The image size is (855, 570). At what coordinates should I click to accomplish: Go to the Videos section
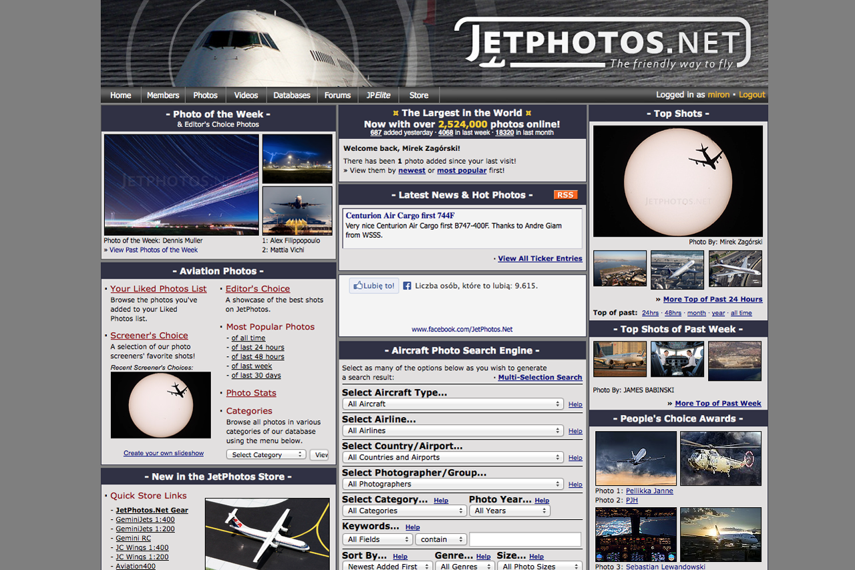click(246, 95)
